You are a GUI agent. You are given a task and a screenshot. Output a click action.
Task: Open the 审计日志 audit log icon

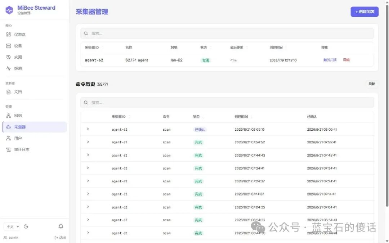coord(8,149)
